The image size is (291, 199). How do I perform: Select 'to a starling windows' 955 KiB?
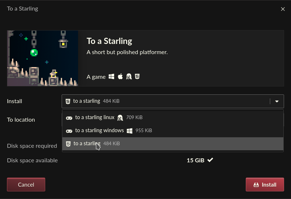[x=173, y=131]
